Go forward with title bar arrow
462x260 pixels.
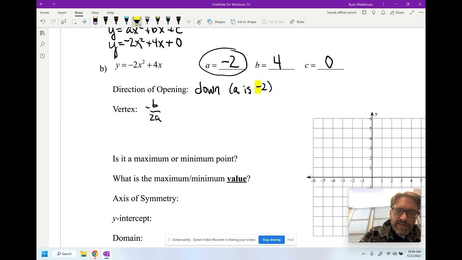(x=53, y=4)
